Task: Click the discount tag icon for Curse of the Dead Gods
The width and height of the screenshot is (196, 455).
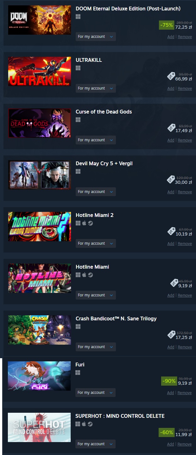Action: 171,128
